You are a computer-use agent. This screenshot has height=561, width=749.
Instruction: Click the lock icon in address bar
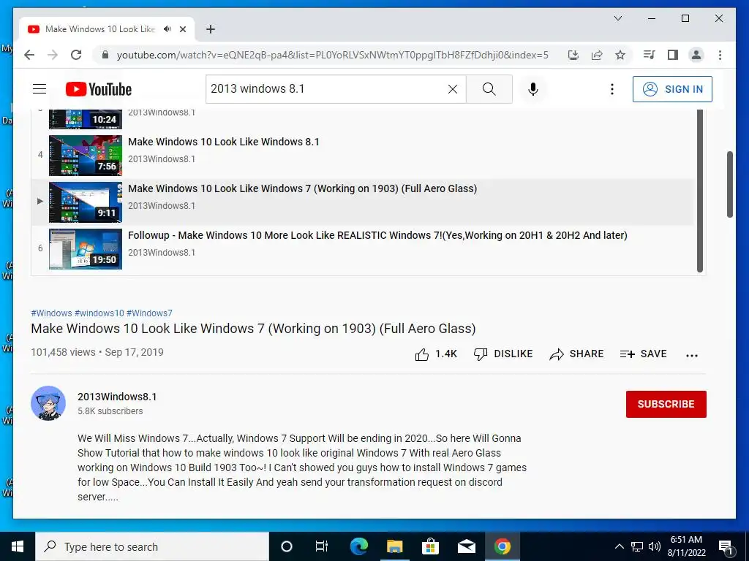tap(105, 55)
